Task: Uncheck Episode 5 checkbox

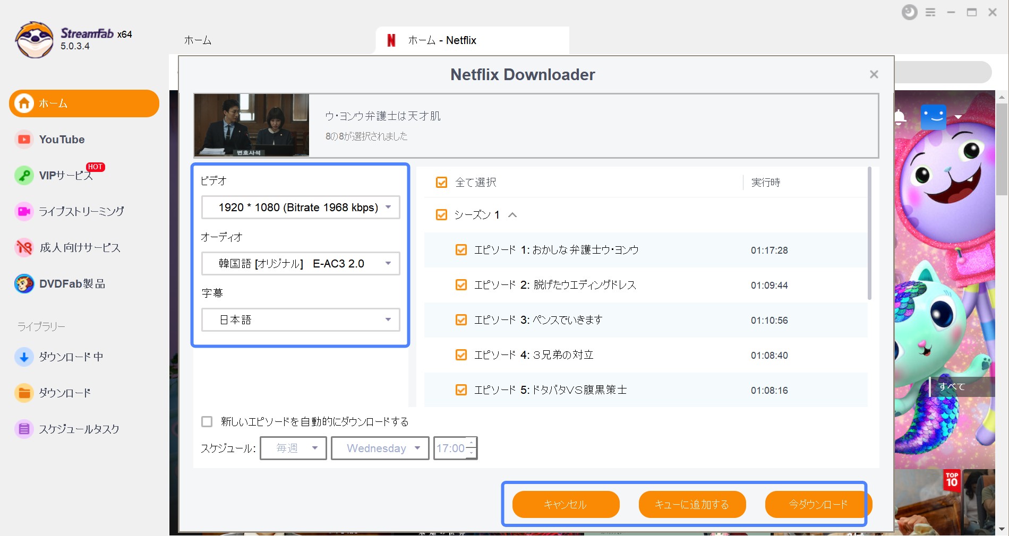Action: [x=461, y=390]
